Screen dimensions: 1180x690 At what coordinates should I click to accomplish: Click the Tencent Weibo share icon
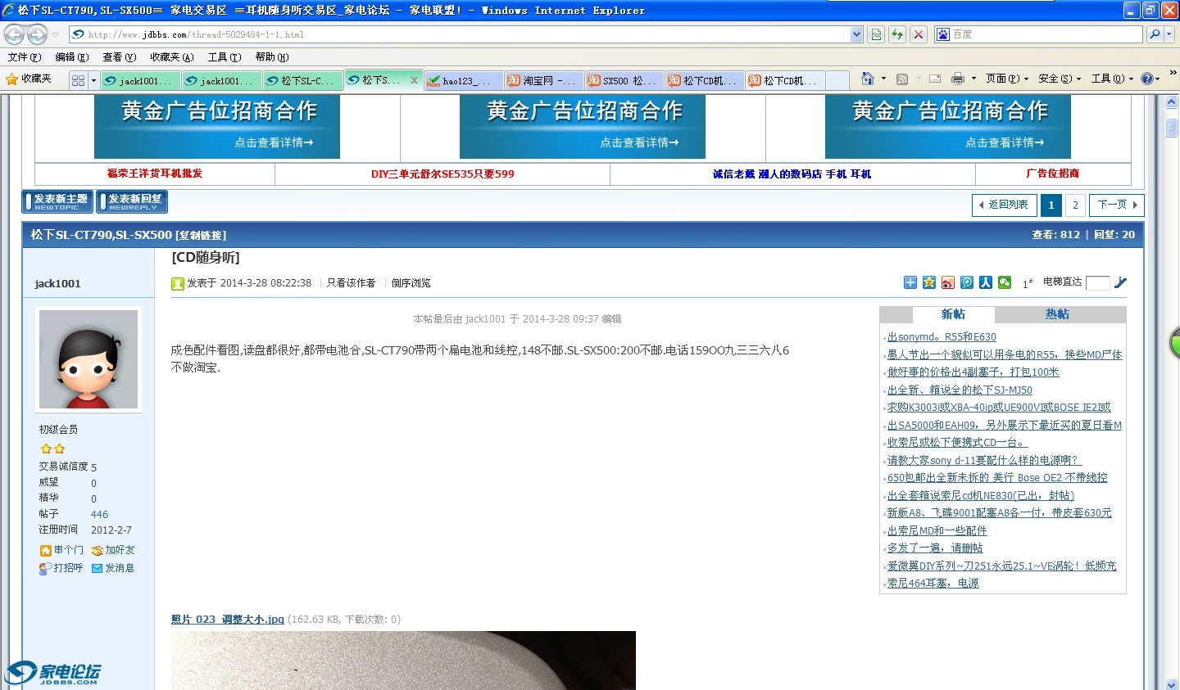[x=967, y=282]
